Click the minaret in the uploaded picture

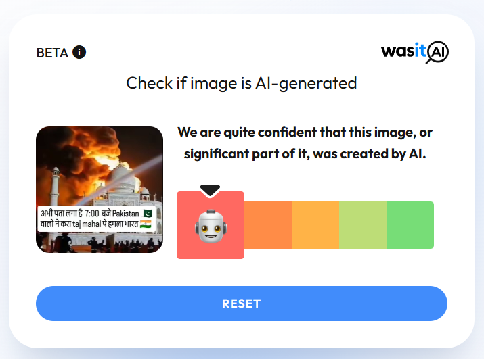click(55, 187)
